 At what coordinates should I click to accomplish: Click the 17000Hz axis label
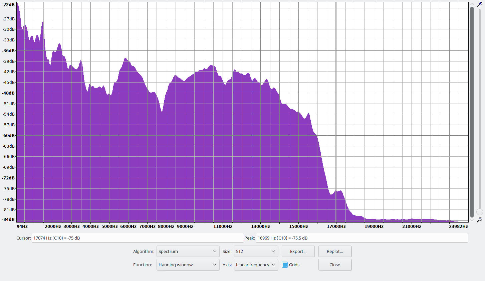[x=336, y=226]
